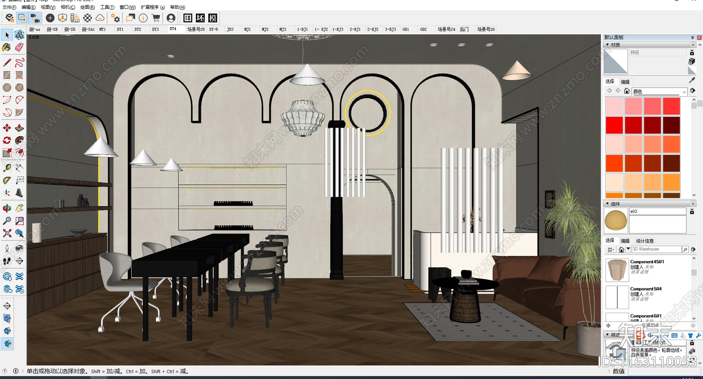Activate the Paint Bucket tool
The image size is (703, 379).
[x=7, y=47]
